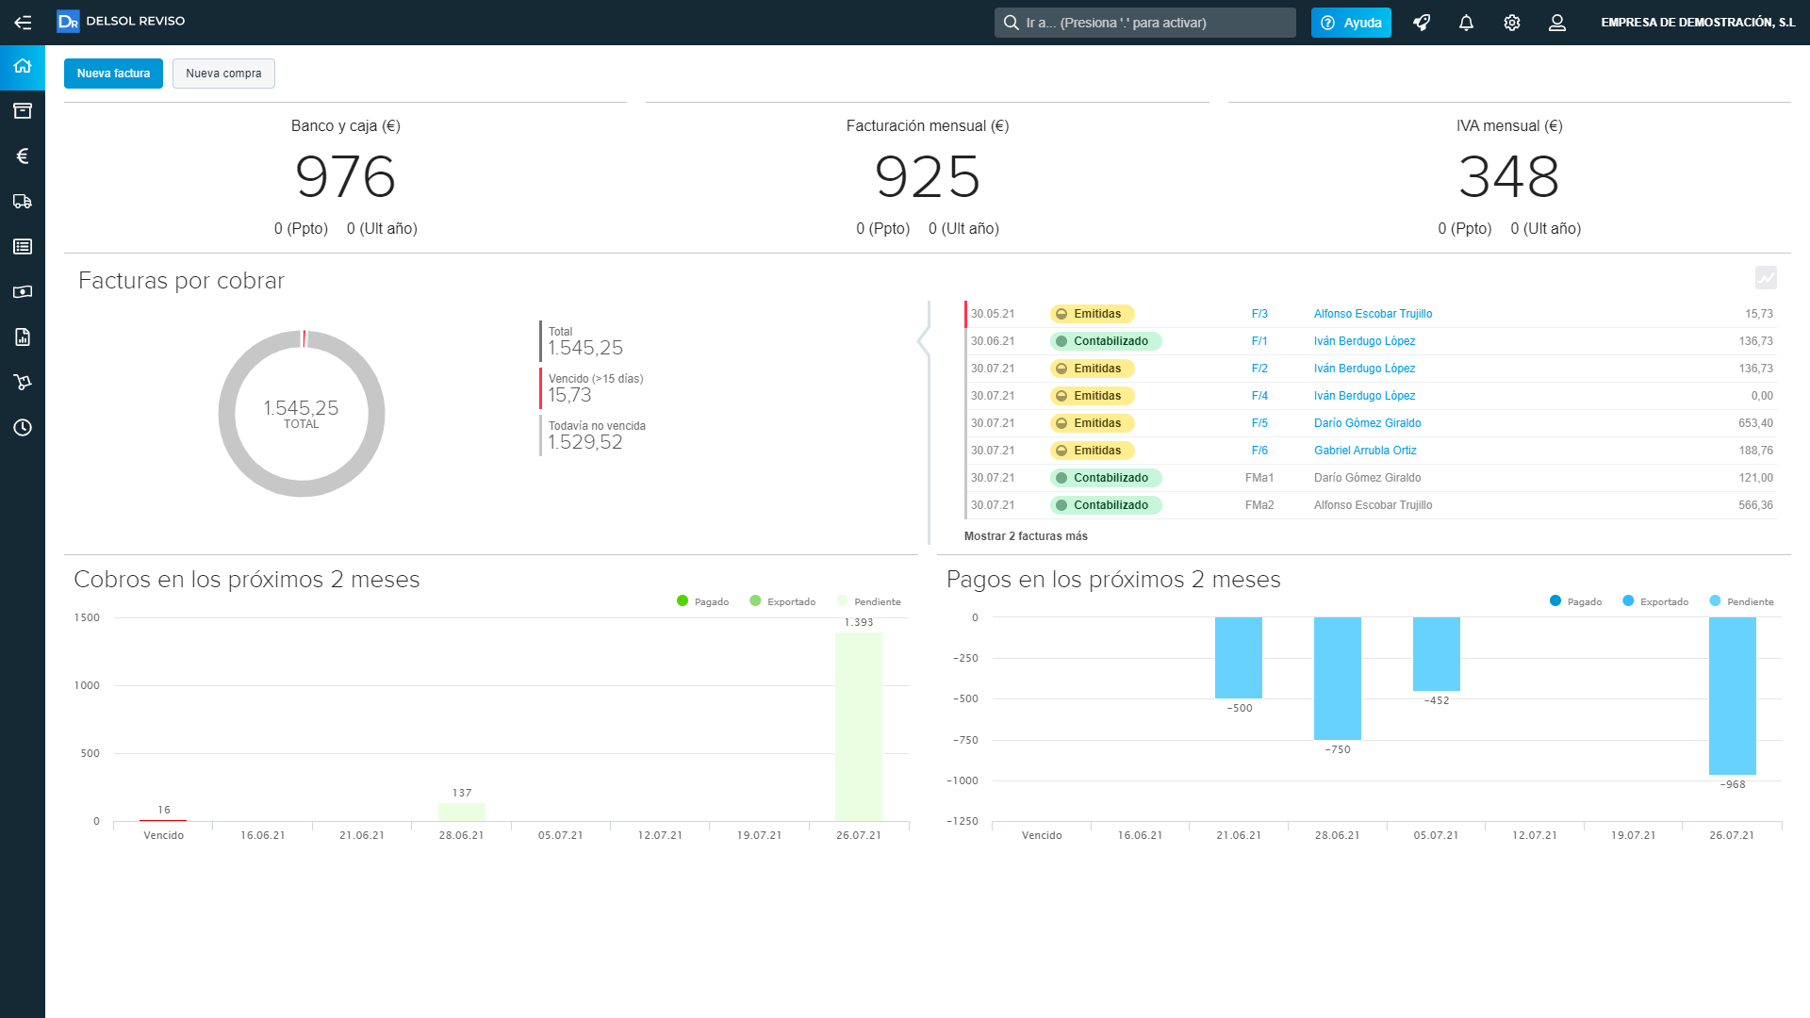1810x1018 pixels.
Task: Open the clock icon in sidebar
Action: pyautogui.click(x=23, y=428)
